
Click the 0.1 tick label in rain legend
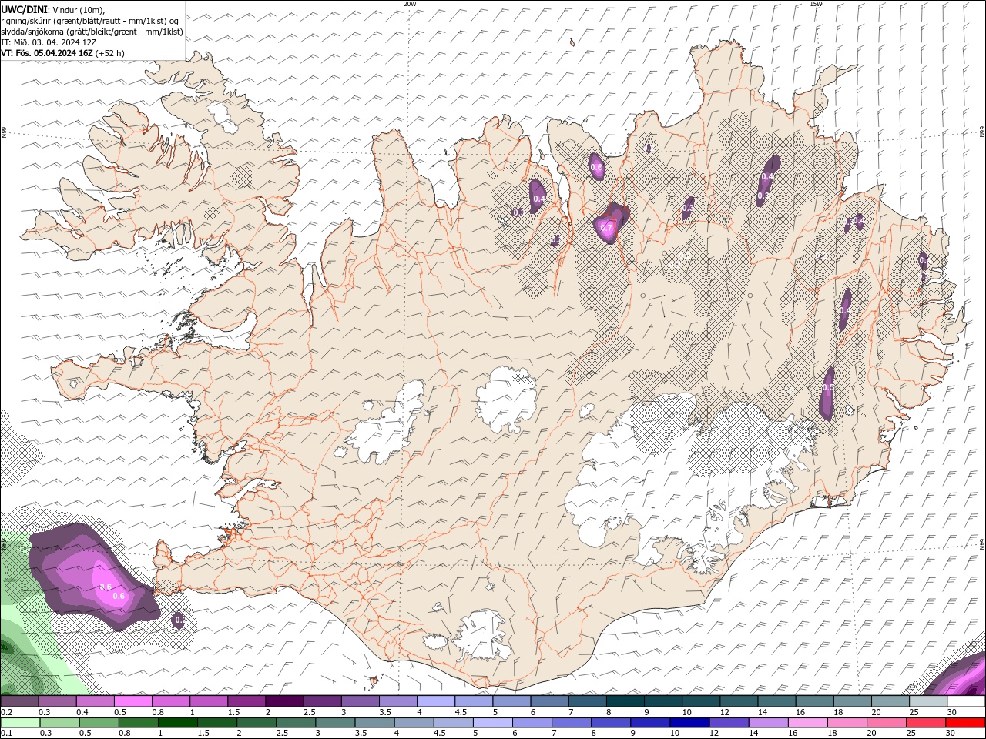[6, 734]
